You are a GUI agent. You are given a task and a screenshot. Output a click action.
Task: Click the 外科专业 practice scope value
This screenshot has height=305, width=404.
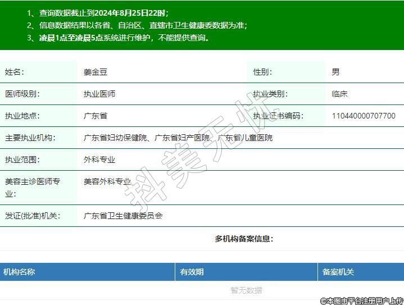click(99, 160)
